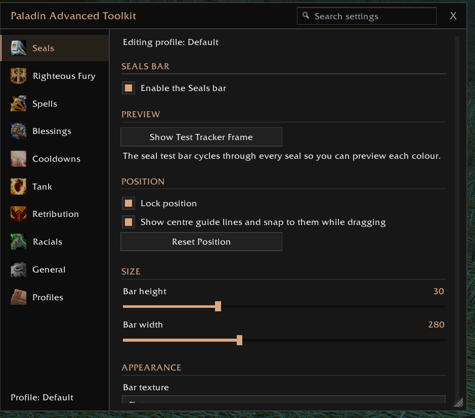Click the "SEALS BAR" section heading

(145, 66)
